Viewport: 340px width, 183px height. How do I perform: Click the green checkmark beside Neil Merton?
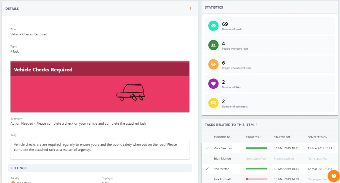click(x=207, y=169)
